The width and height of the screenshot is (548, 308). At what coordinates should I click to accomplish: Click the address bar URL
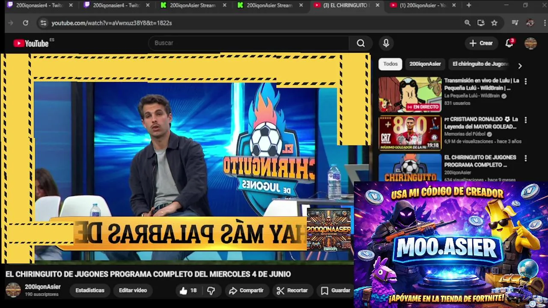pos(112,23)
